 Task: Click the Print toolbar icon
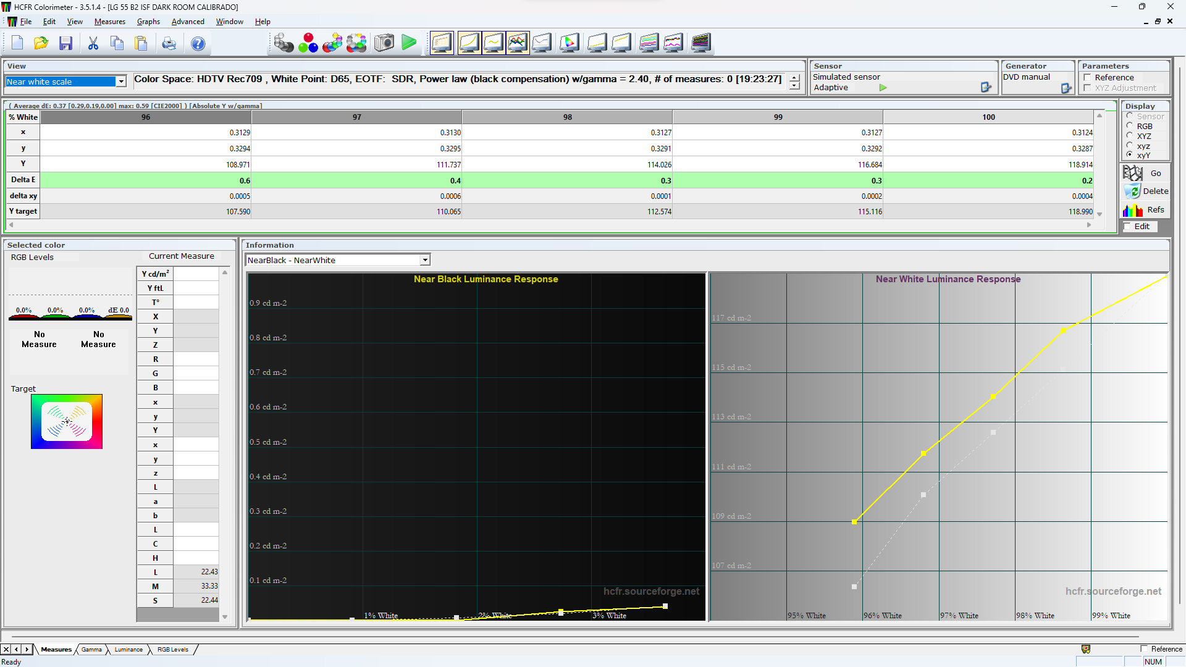[169, 43]
